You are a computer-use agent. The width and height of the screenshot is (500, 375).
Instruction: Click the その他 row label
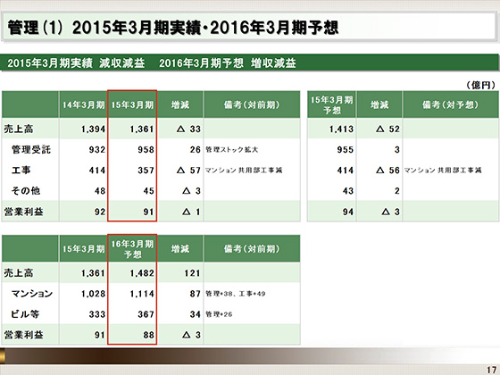click(x=26, y=191)
